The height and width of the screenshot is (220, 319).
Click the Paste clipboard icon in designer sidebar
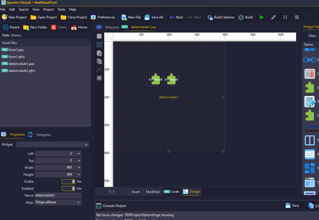tap(99, 53)
